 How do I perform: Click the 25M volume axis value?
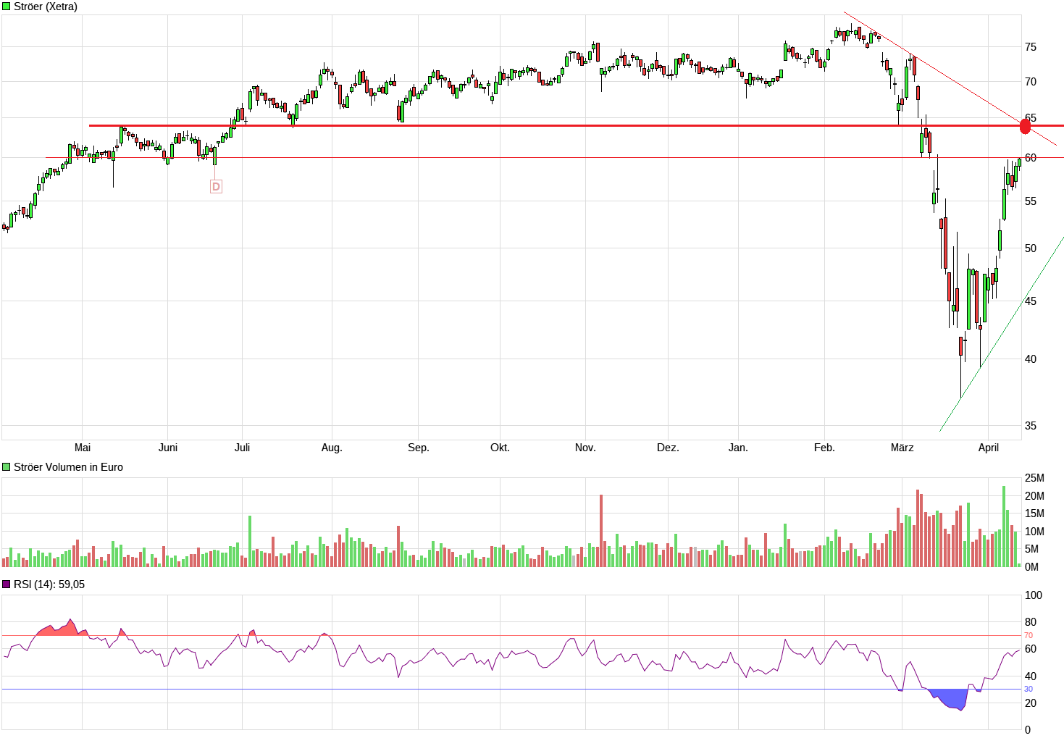[1034, 478]
